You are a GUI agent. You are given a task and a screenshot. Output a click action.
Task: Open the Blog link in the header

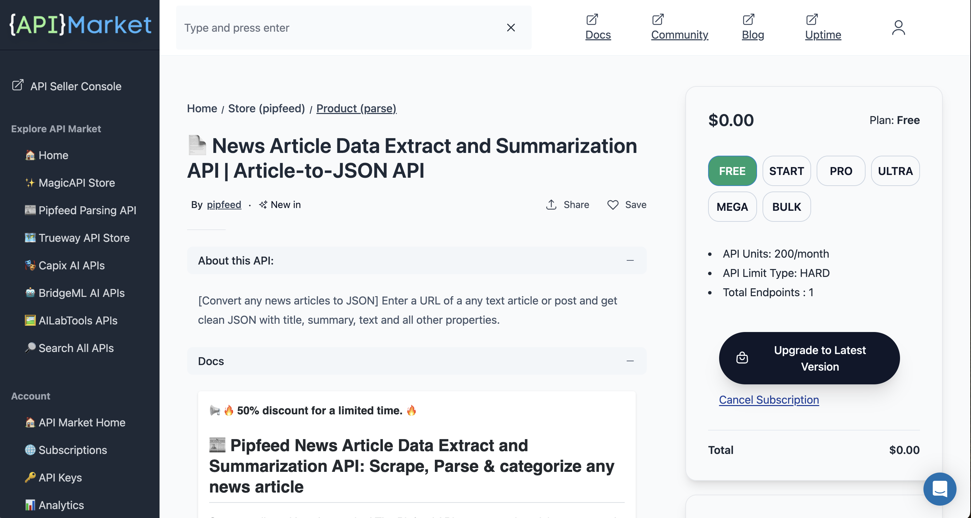point(753,34)
